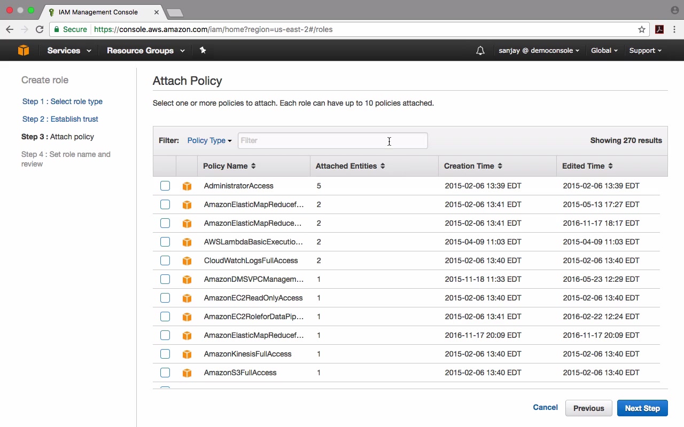Expand the Services menu
This screenshot has width=684, height=427.
69,51
